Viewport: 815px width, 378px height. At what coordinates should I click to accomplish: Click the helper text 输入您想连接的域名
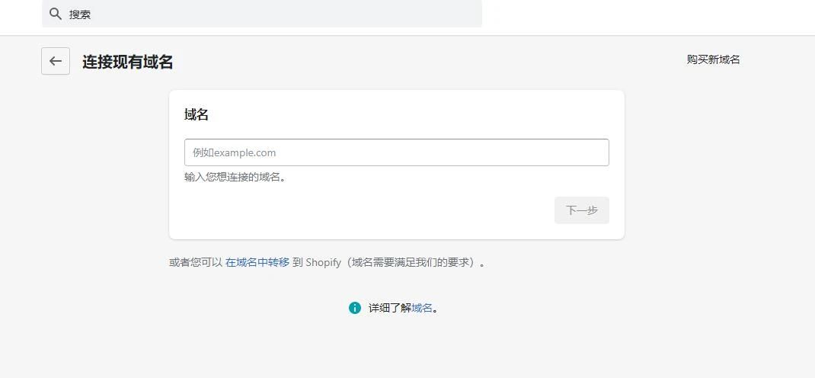235,177
